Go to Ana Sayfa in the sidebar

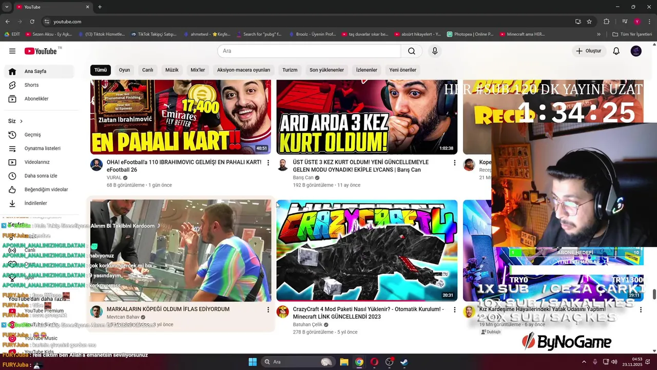(x=38, y=71)
